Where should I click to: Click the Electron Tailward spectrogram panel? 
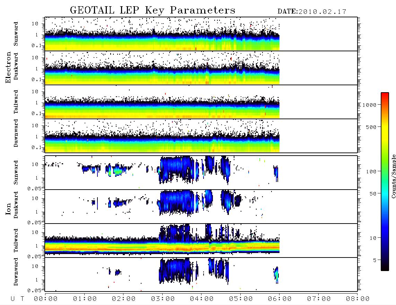point(201,102)
